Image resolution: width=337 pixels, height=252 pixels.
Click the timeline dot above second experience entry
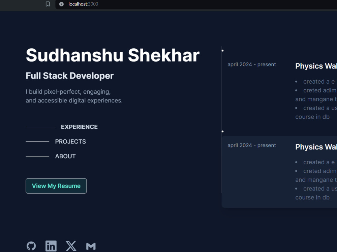[222, 131]
